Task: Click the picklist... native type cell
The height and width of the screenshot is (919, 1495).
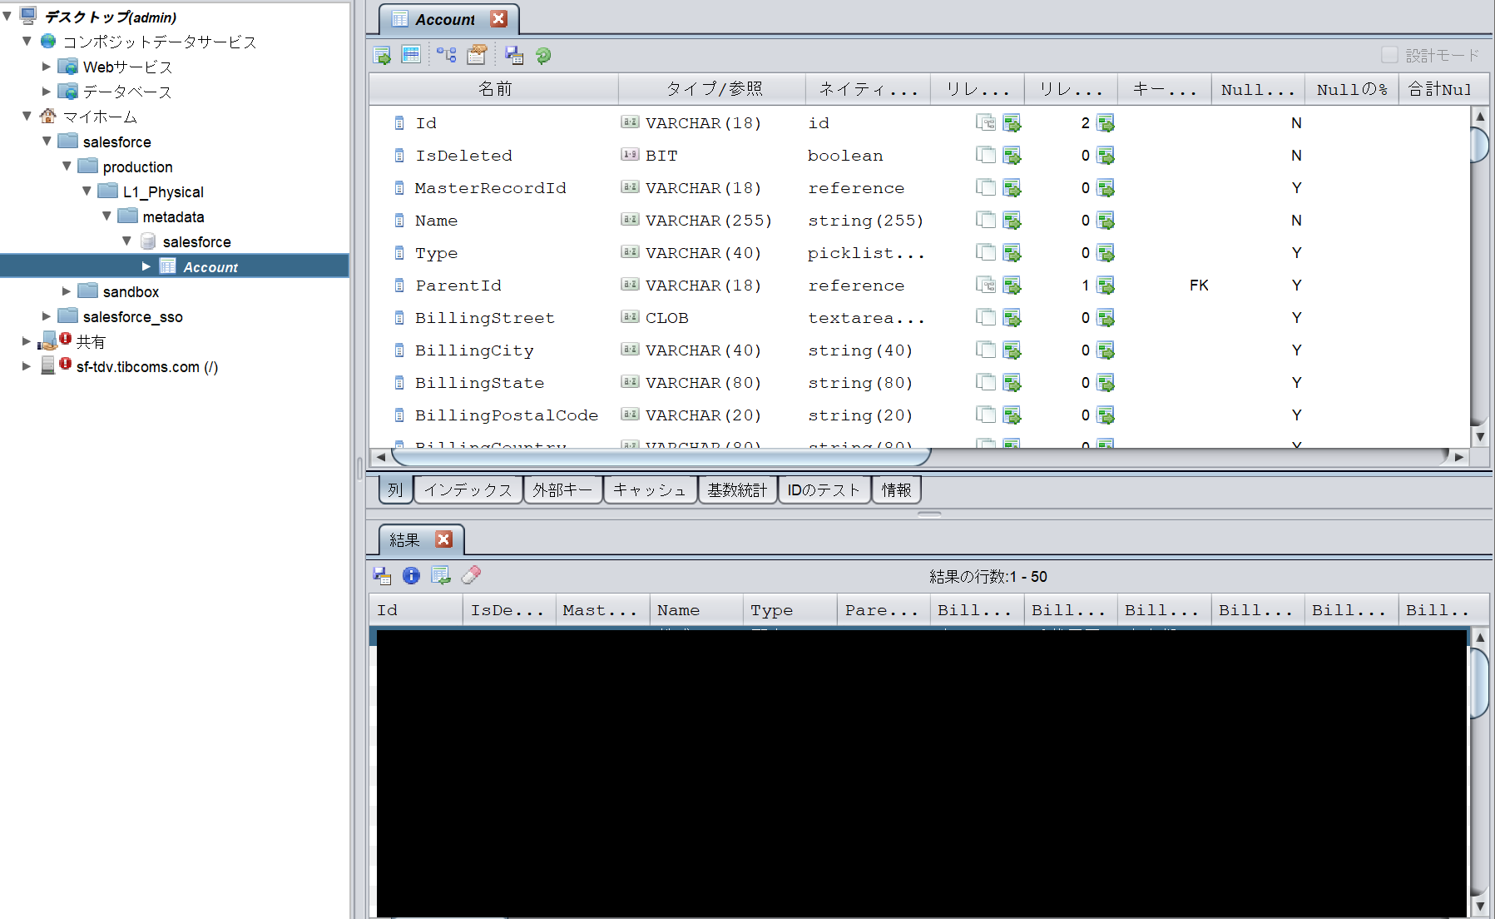Action: (x=866, y=253)
